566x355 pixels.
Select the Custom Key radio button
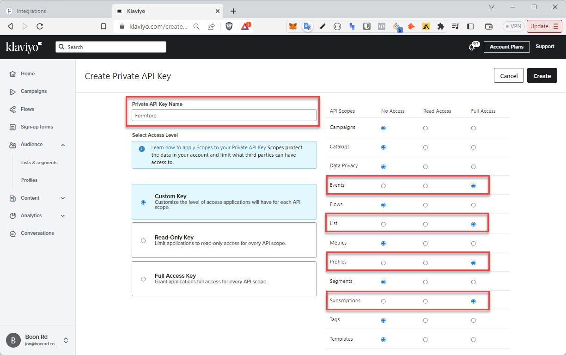click(143, 202)
